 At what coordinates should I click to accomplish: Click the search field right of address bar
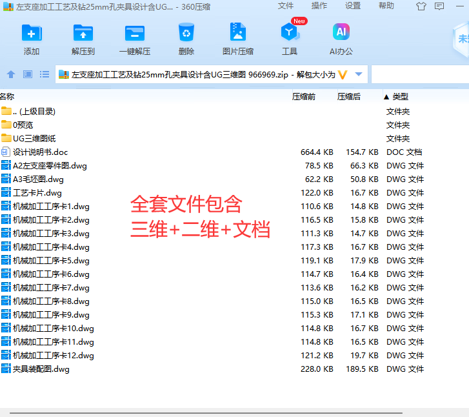420,74
